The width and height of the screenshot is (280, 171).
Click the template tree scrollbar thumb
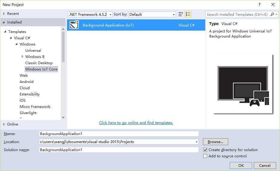[x=63, y=47]
